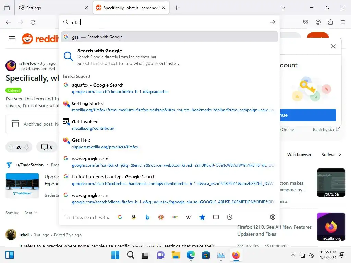This screenshot has width=351, height=263.
Task: Downvote the Reddit post
Action: [x=27, y=147]
